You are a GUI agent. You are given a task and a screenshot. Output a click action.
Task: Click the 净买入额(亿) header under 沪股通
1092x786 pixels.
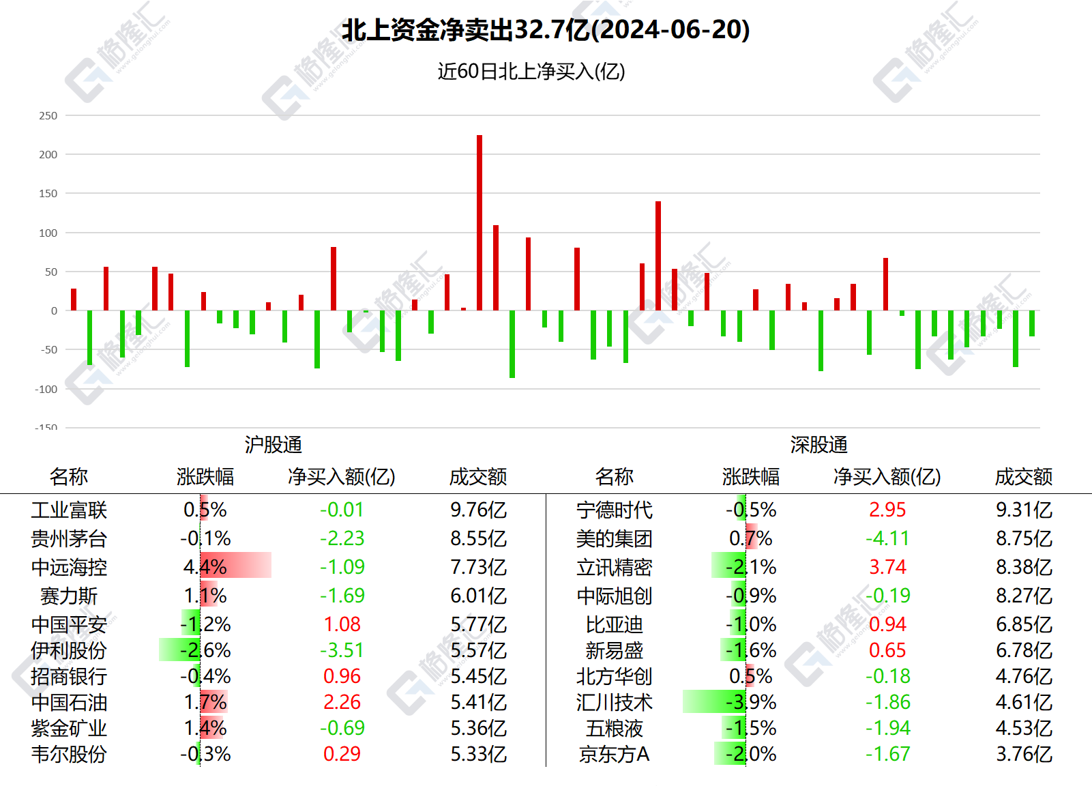point(342,476)
